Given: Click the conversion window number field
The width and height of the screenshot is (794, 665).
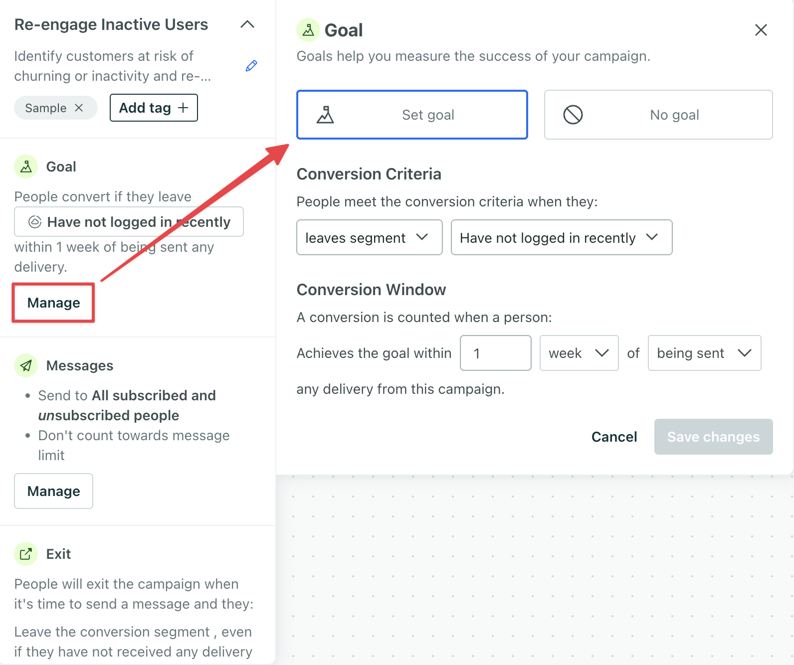Looking at the screenshot, I should pos(495,353).
